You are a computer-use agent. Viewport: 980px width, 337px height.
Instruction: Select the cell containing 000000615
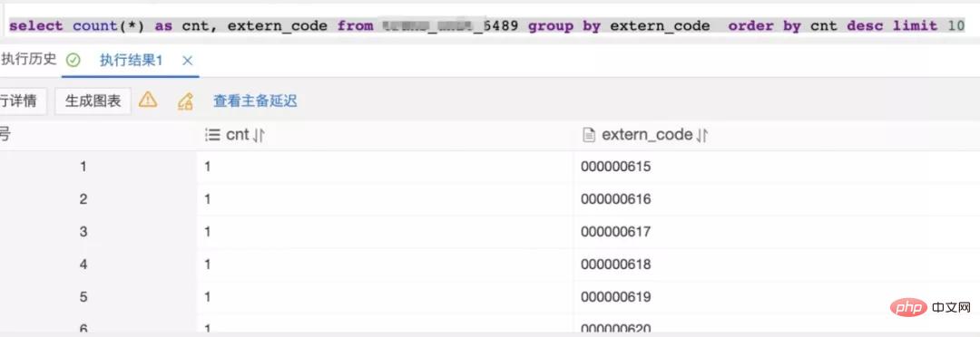[x=776, y=167]
